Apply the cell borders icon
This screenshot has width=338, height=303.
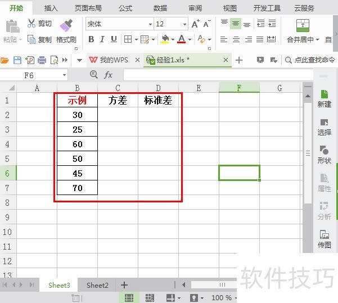tap(128, 39)
